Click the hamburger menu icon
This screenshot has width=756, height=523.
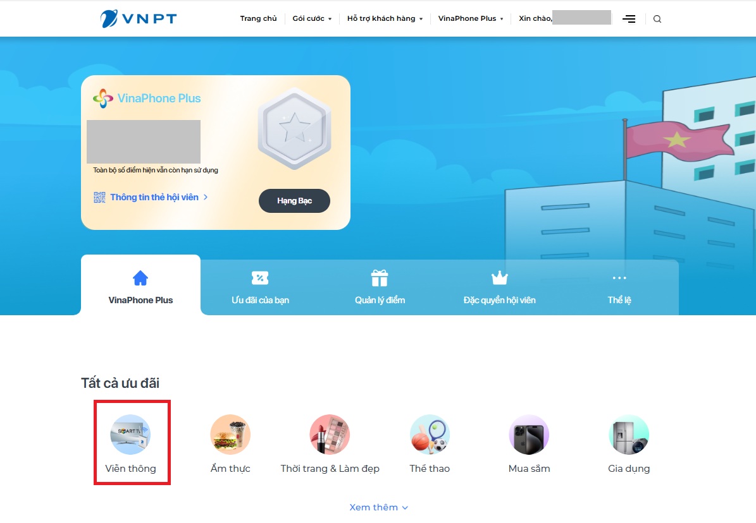click(x=629, y=19)
